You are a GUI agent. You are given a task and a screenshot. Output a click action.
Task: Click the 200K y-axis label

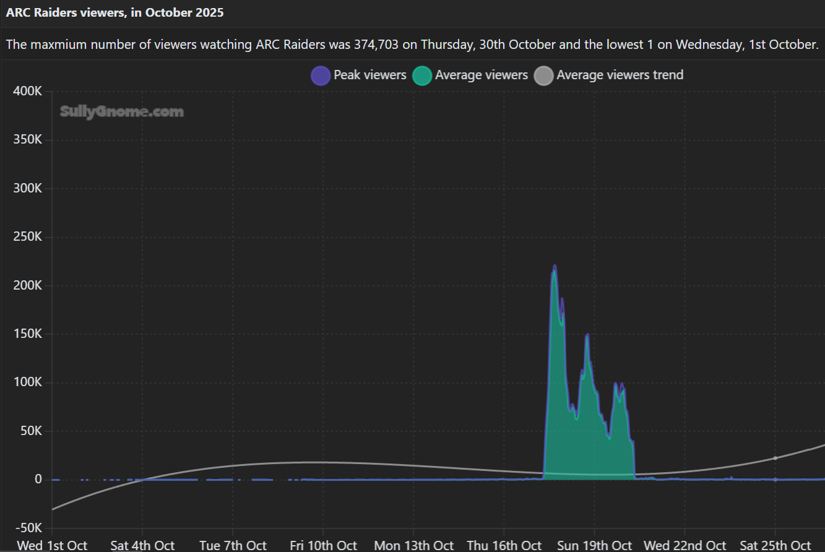[x=27, y=285]
